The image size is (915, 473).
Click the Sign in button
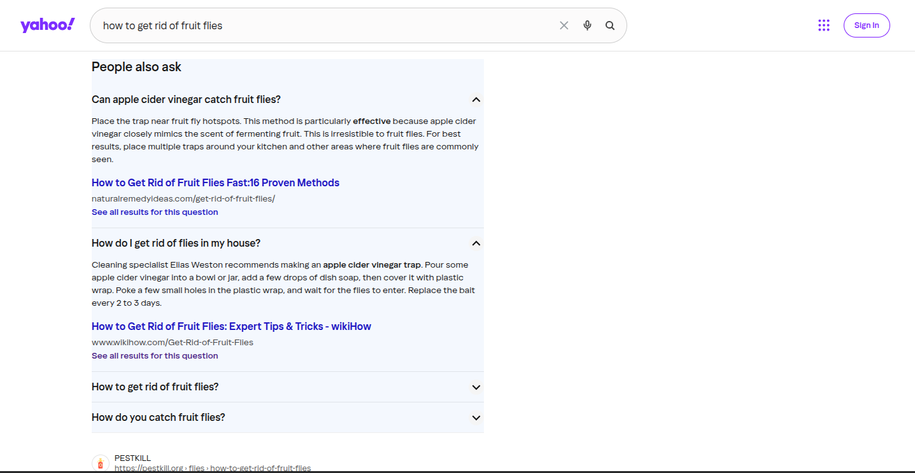[867, 25]
